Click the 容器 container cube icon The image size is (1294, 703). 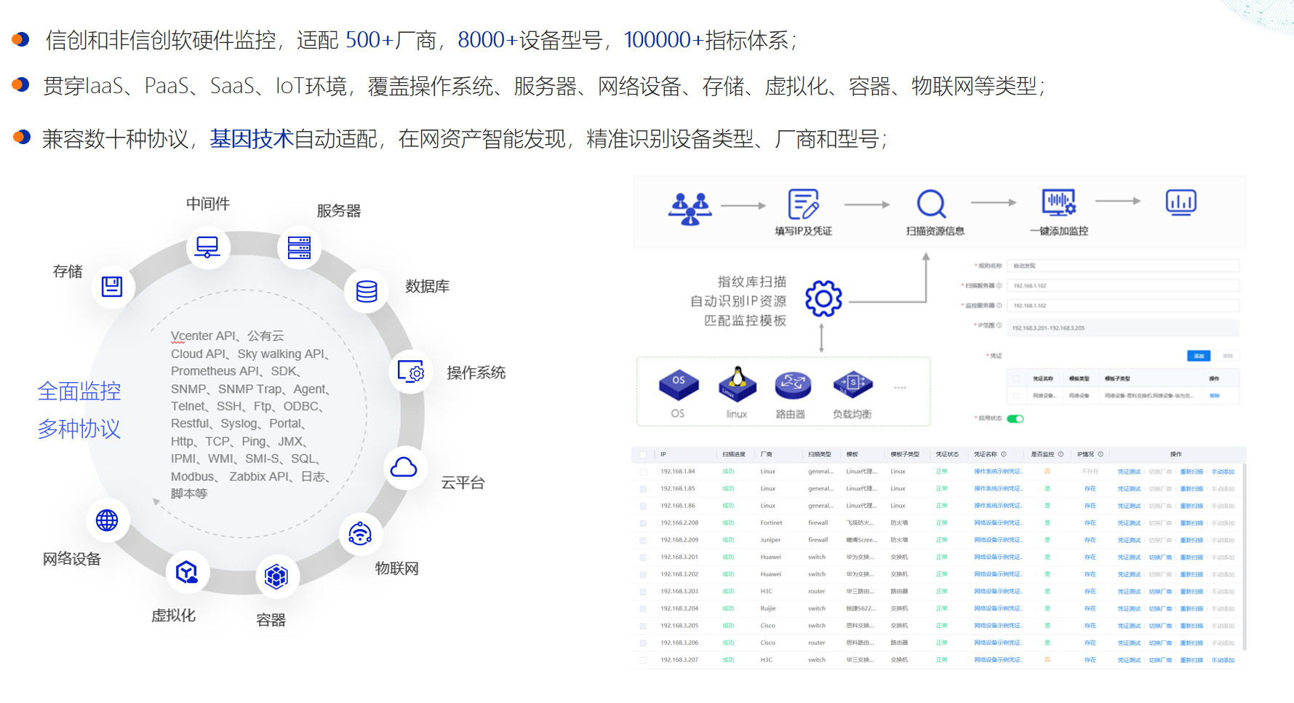coord(276,576)
